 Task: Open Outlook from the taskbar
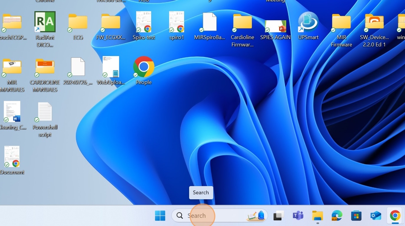pos(376,216)
